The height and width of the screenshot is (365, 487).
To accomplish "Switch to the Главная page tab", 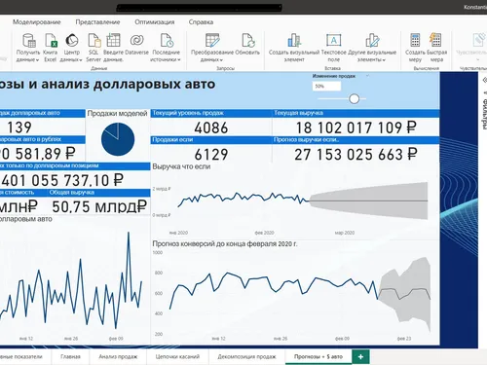I will pos(70,356).
